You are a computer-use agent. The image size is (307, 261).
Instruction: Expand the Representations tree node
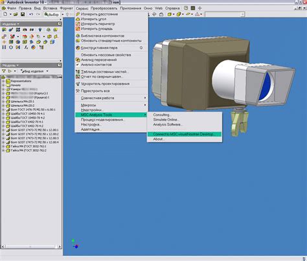click(3, 81)
